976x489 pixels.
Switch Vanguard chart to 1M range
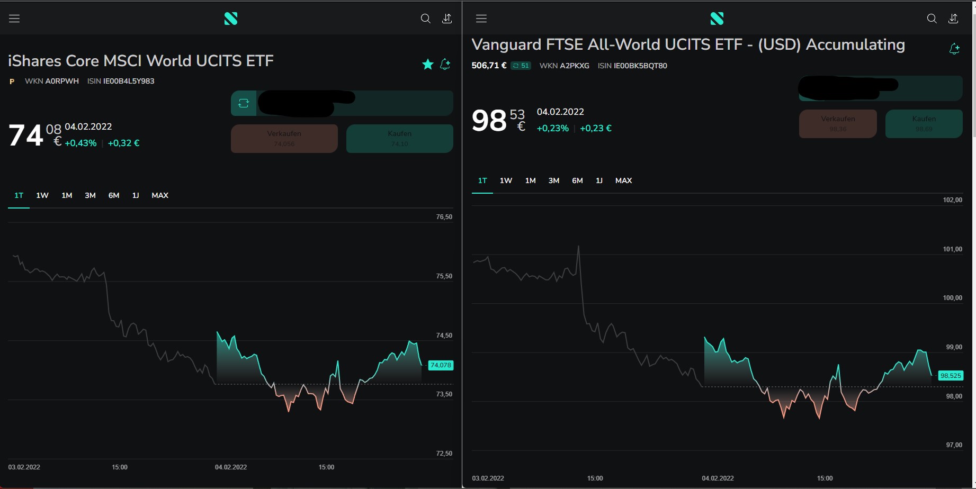coord(530,180)
